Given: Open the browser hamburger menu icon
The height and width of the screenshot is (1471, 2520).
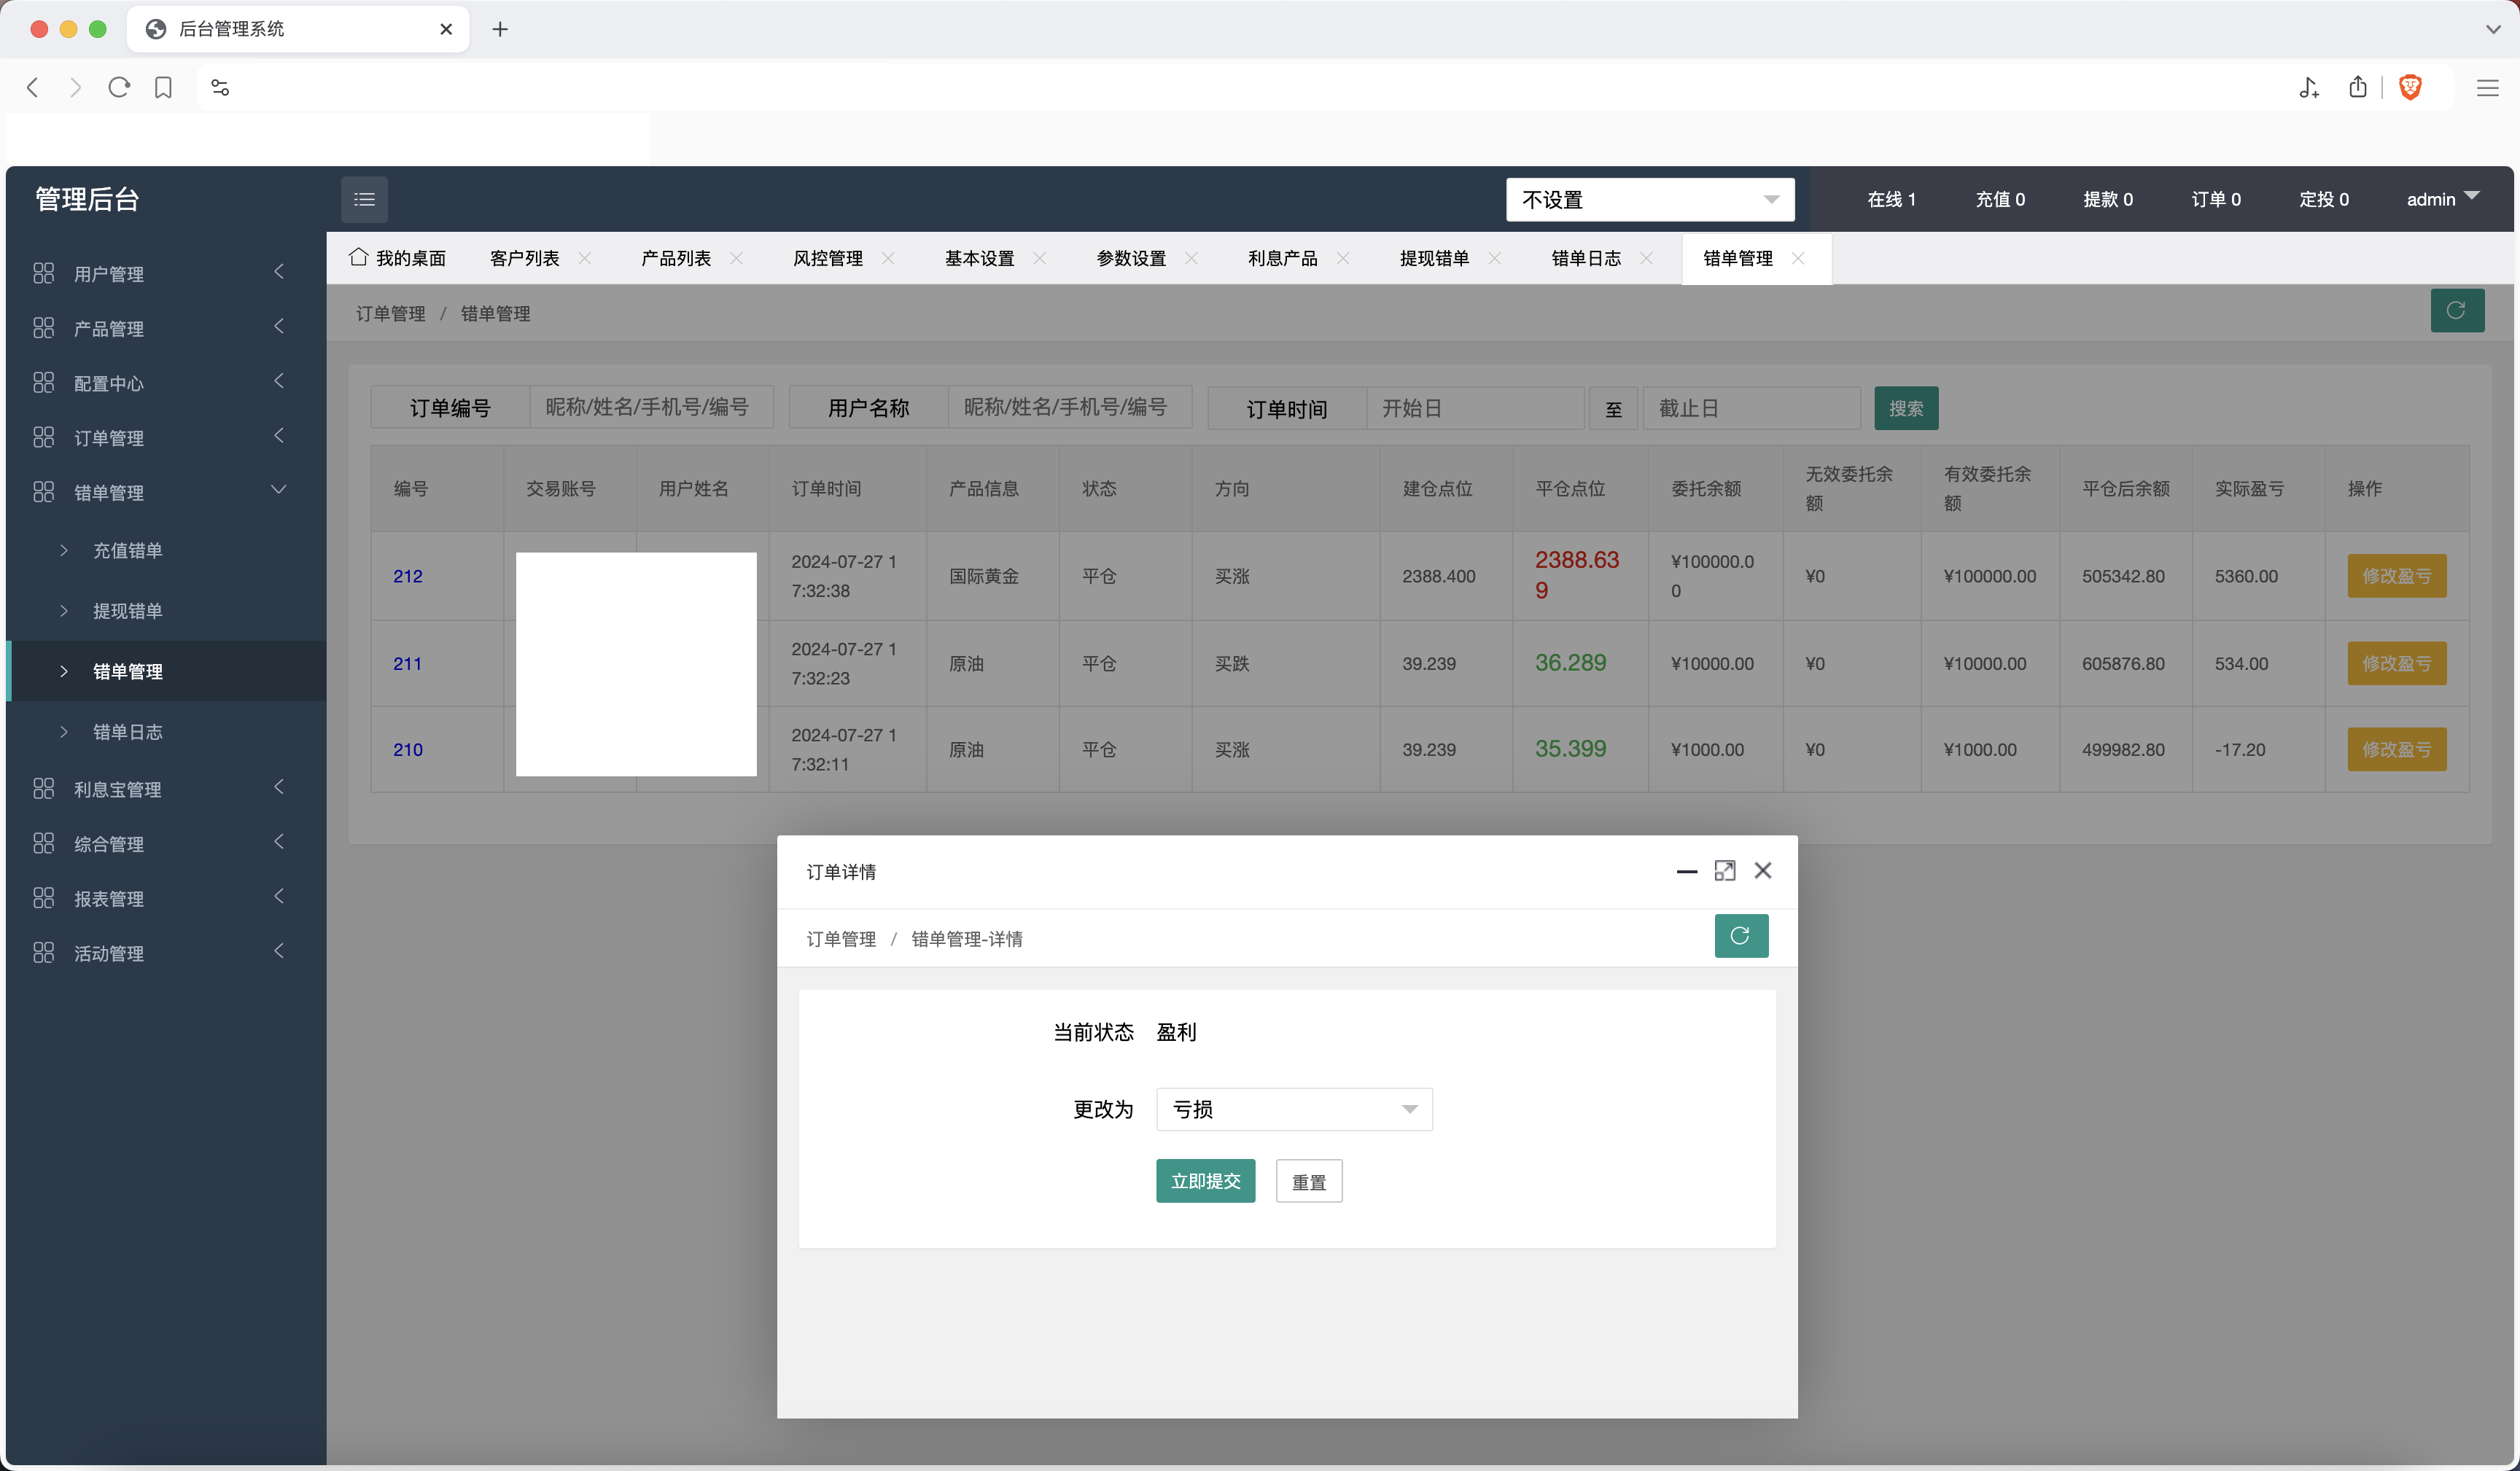Looking at the screenshot, I should click(2487, 88).
